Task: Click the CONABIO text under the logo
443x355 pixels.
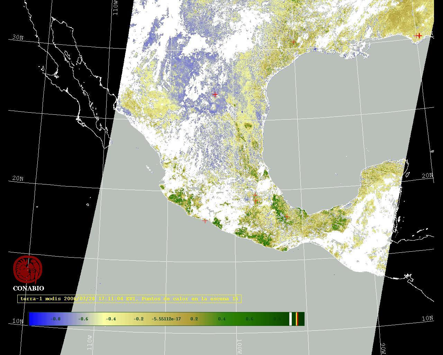Action: (x=28, y=288)
